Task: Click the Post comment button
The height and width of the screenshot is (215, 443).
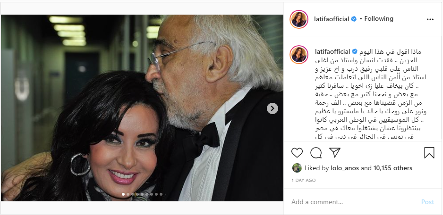Action: click(x=427, y=202)
